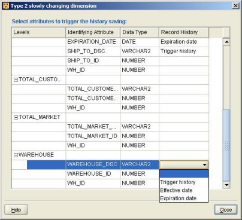This screenshot has height=220, width=242.
Task: Click NUMBER cell in TOTAL_MARKET_ID row
Action: coord(140,136)
